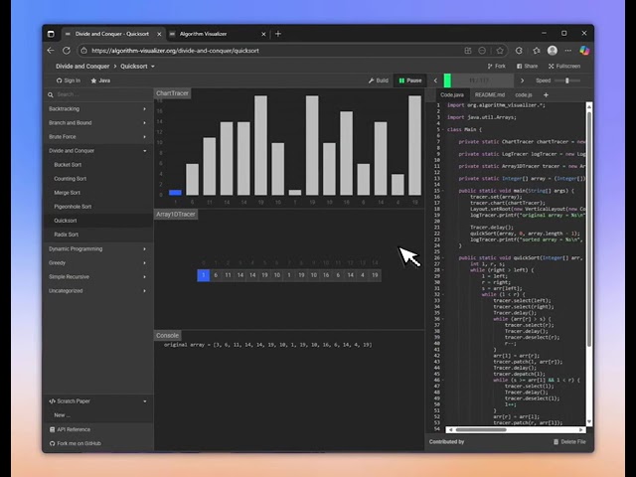
Task: Click the algorithm Search field
Action: click(x=98, y=94)
